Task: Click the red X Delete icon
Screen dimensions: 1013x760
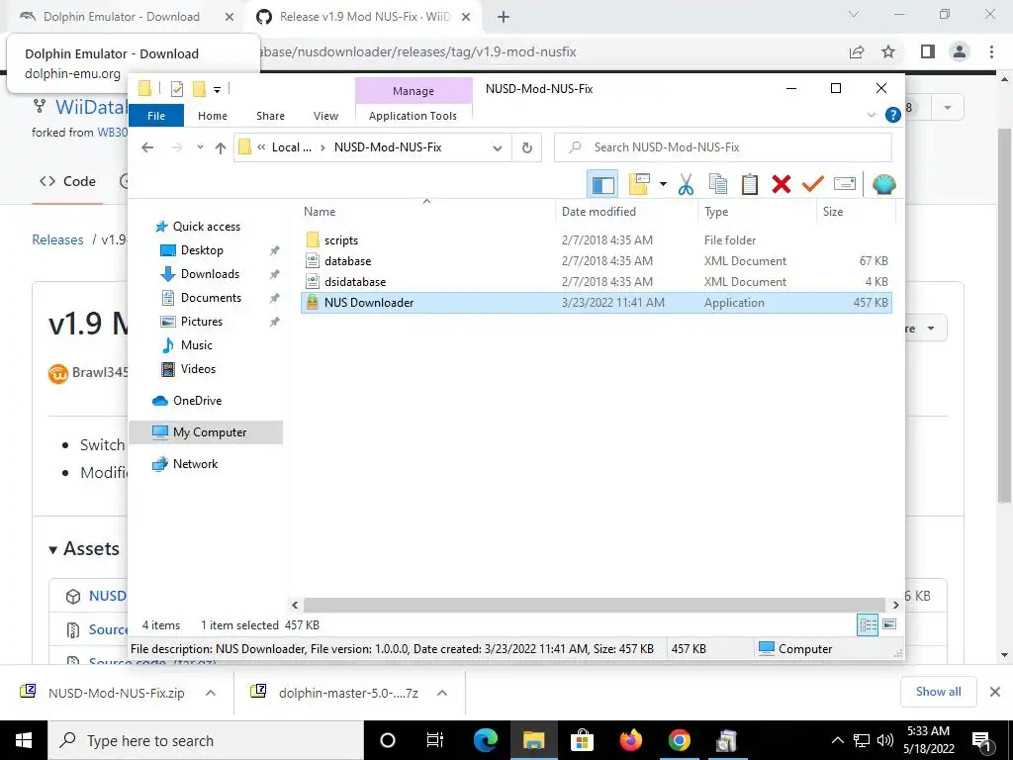Action: pos(782,185)
